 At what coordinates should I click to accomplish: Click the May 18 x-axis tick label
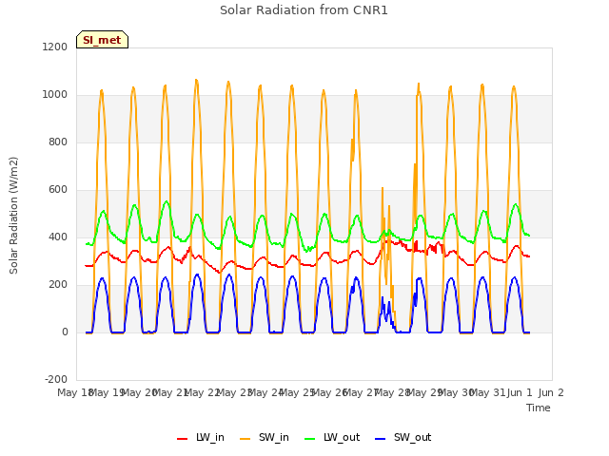(x=75, y=392)
